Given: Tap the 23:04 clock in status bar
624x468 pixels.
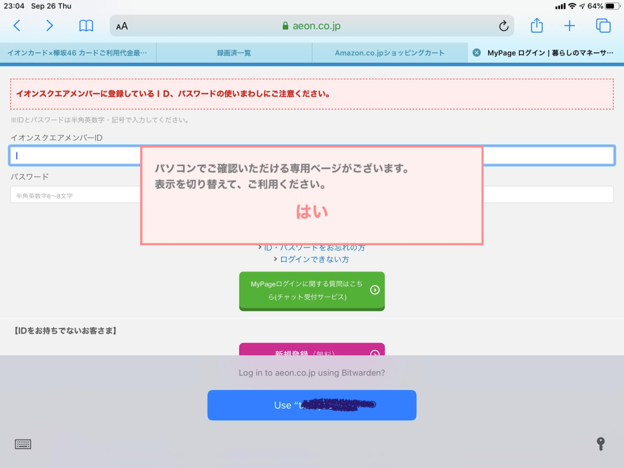Looking at the screenshot, I should [x=14, y=6].
